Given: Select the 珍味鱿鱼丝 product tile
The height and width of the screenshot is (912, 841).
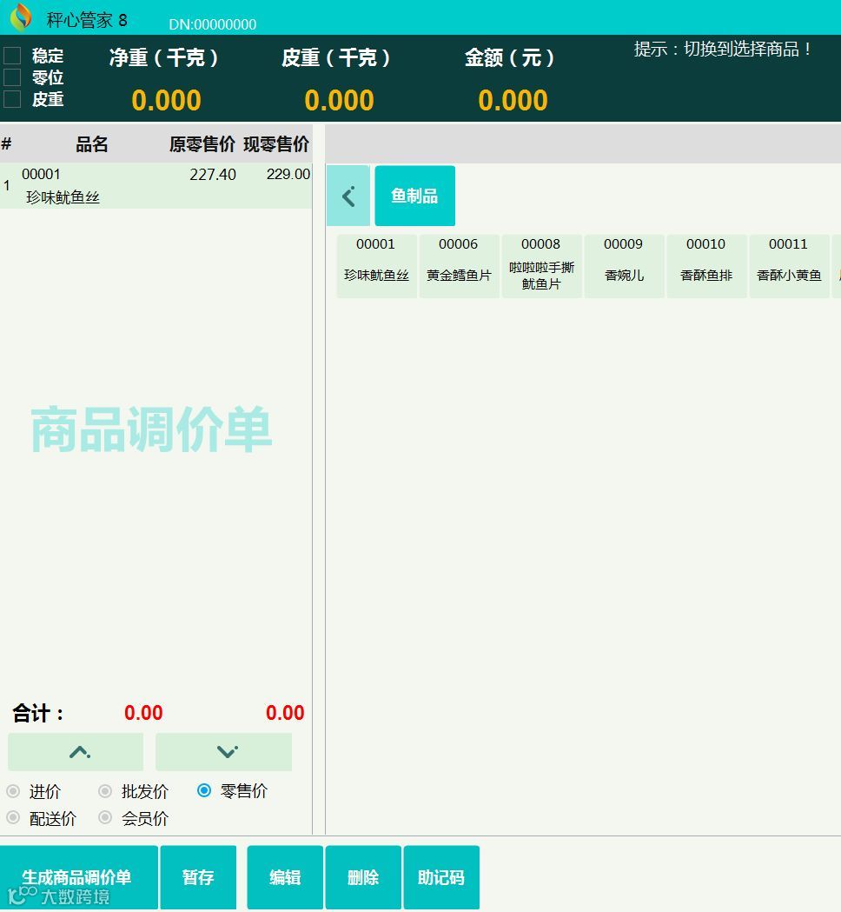Looking at the screenshot, I should (376, 265).
